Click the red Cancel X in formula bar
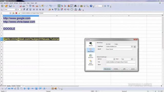Screen dimensions: 164x92 click(16, 13)
